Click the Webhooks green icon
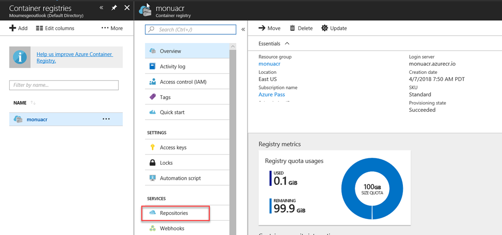This screenshot has height=235, width=502. pos(153,228)
